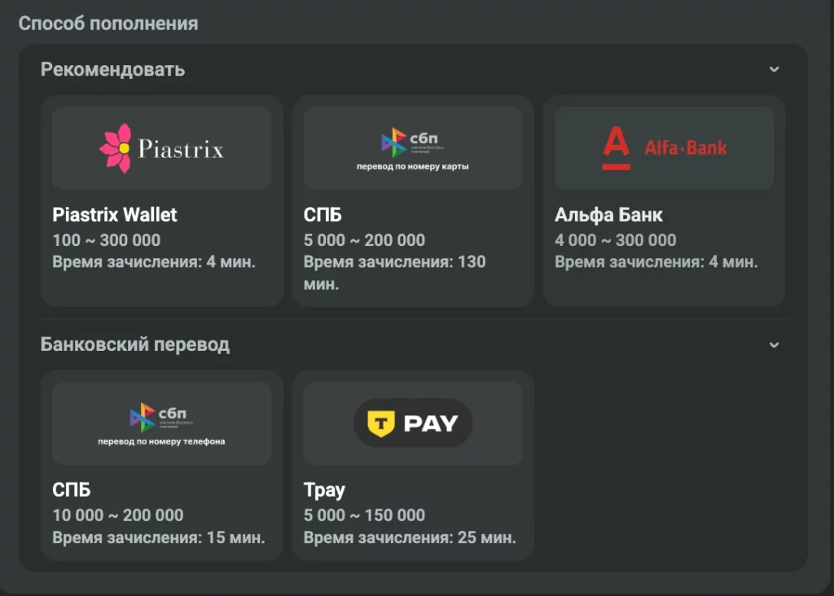This screenshot has height=596, width=834.
Task: Click Время зачисления: 15 мин. text
Action: pyautogui.click(x=159, y=537)
